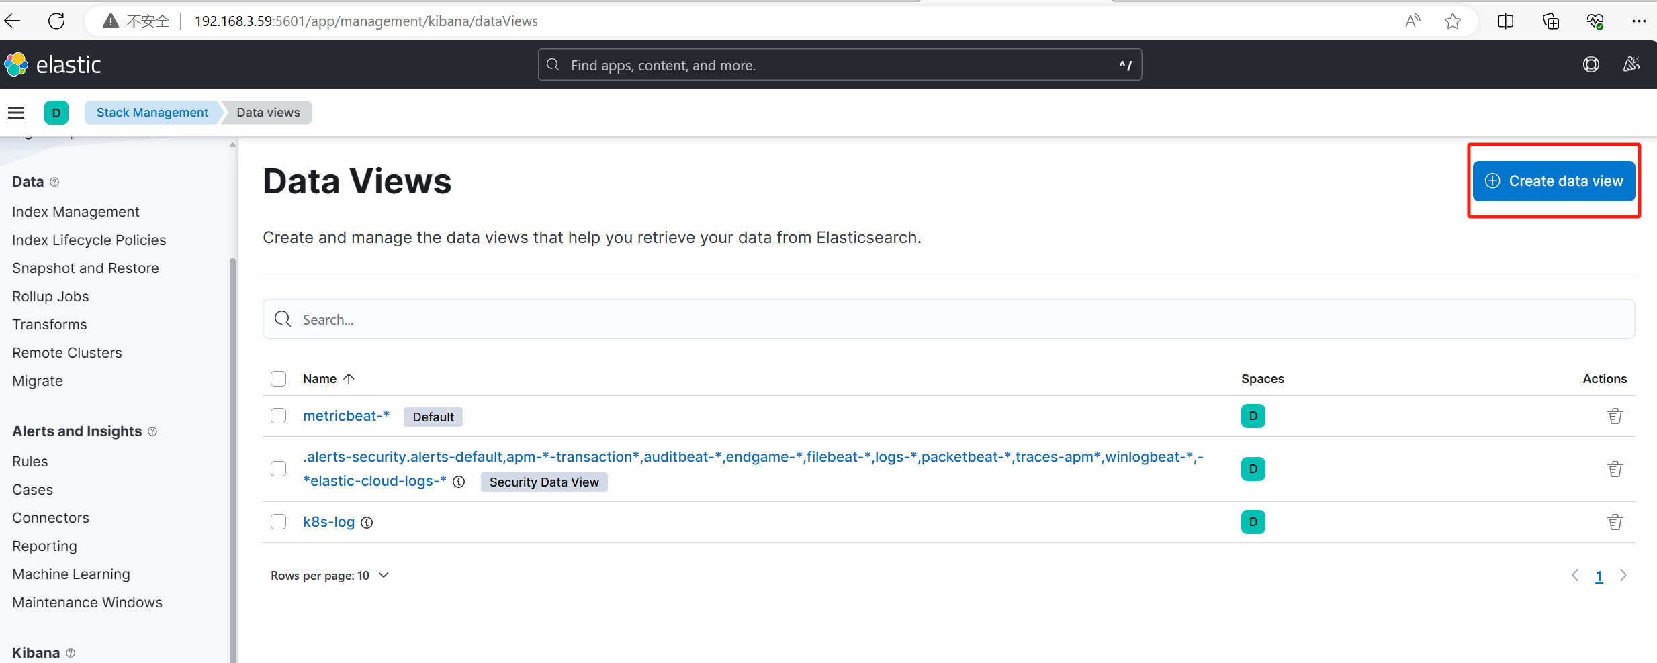Open the metricbeat-* data view link
This screenshot has width=1657, height=663.
(346, 416)
